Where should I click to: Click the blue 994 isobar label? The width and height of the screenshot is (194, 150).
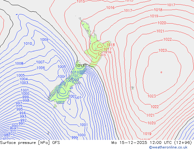click(x=23, y=113)
